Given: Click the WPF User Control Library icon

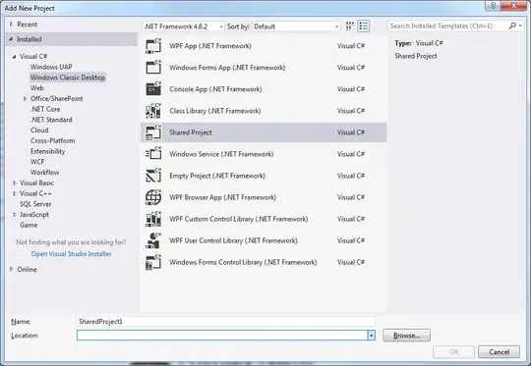Looking at the screenshot, I should click(153, 240).
